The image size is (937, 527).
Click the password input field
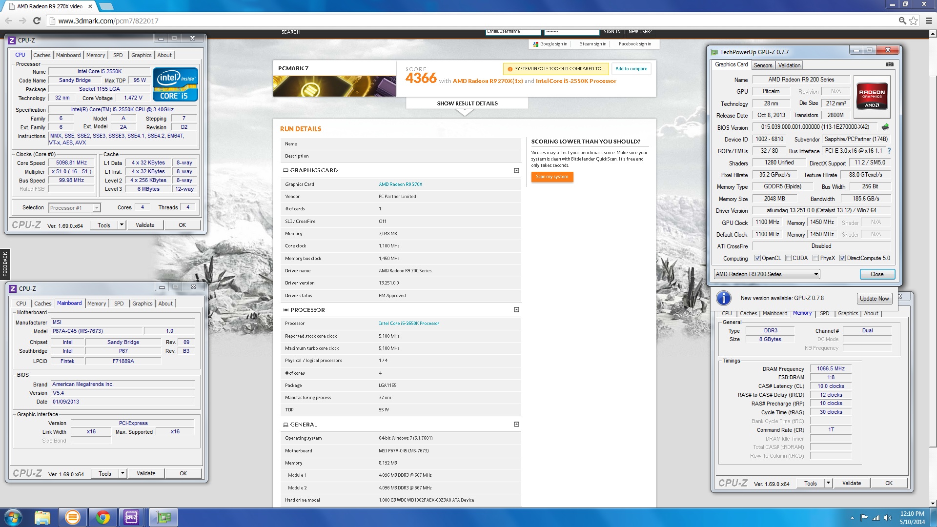pos(571,32)
